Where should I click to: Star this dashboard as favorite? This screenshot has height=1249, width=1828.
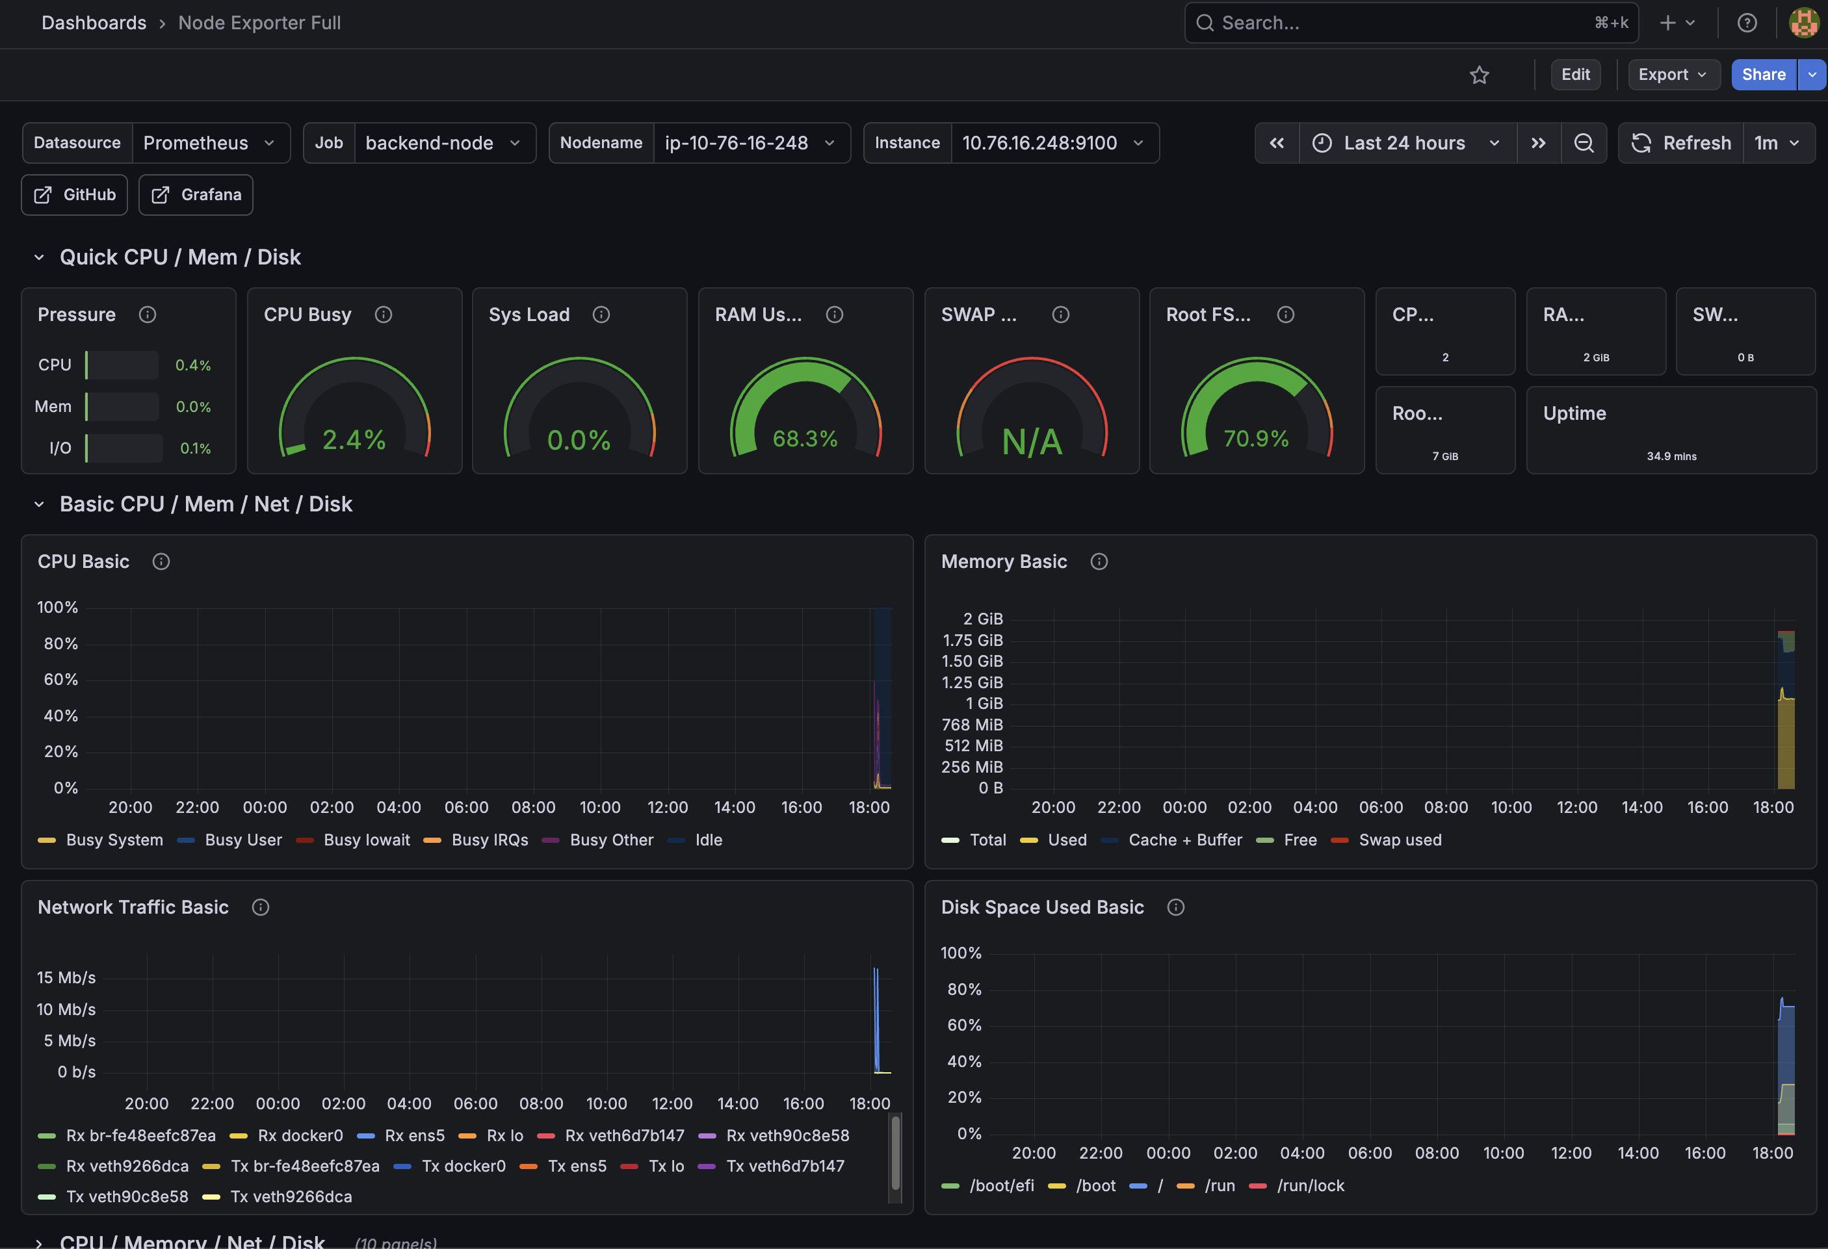coord(1479,75)
